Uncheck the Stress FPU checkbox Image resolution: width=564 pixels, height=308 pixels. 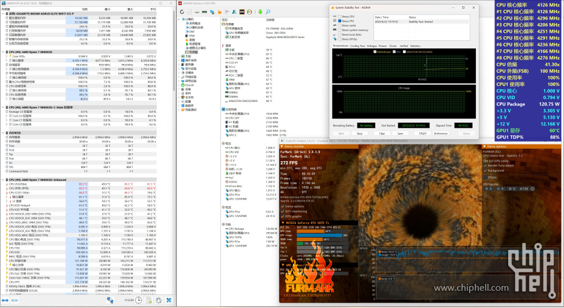point(340,21)
